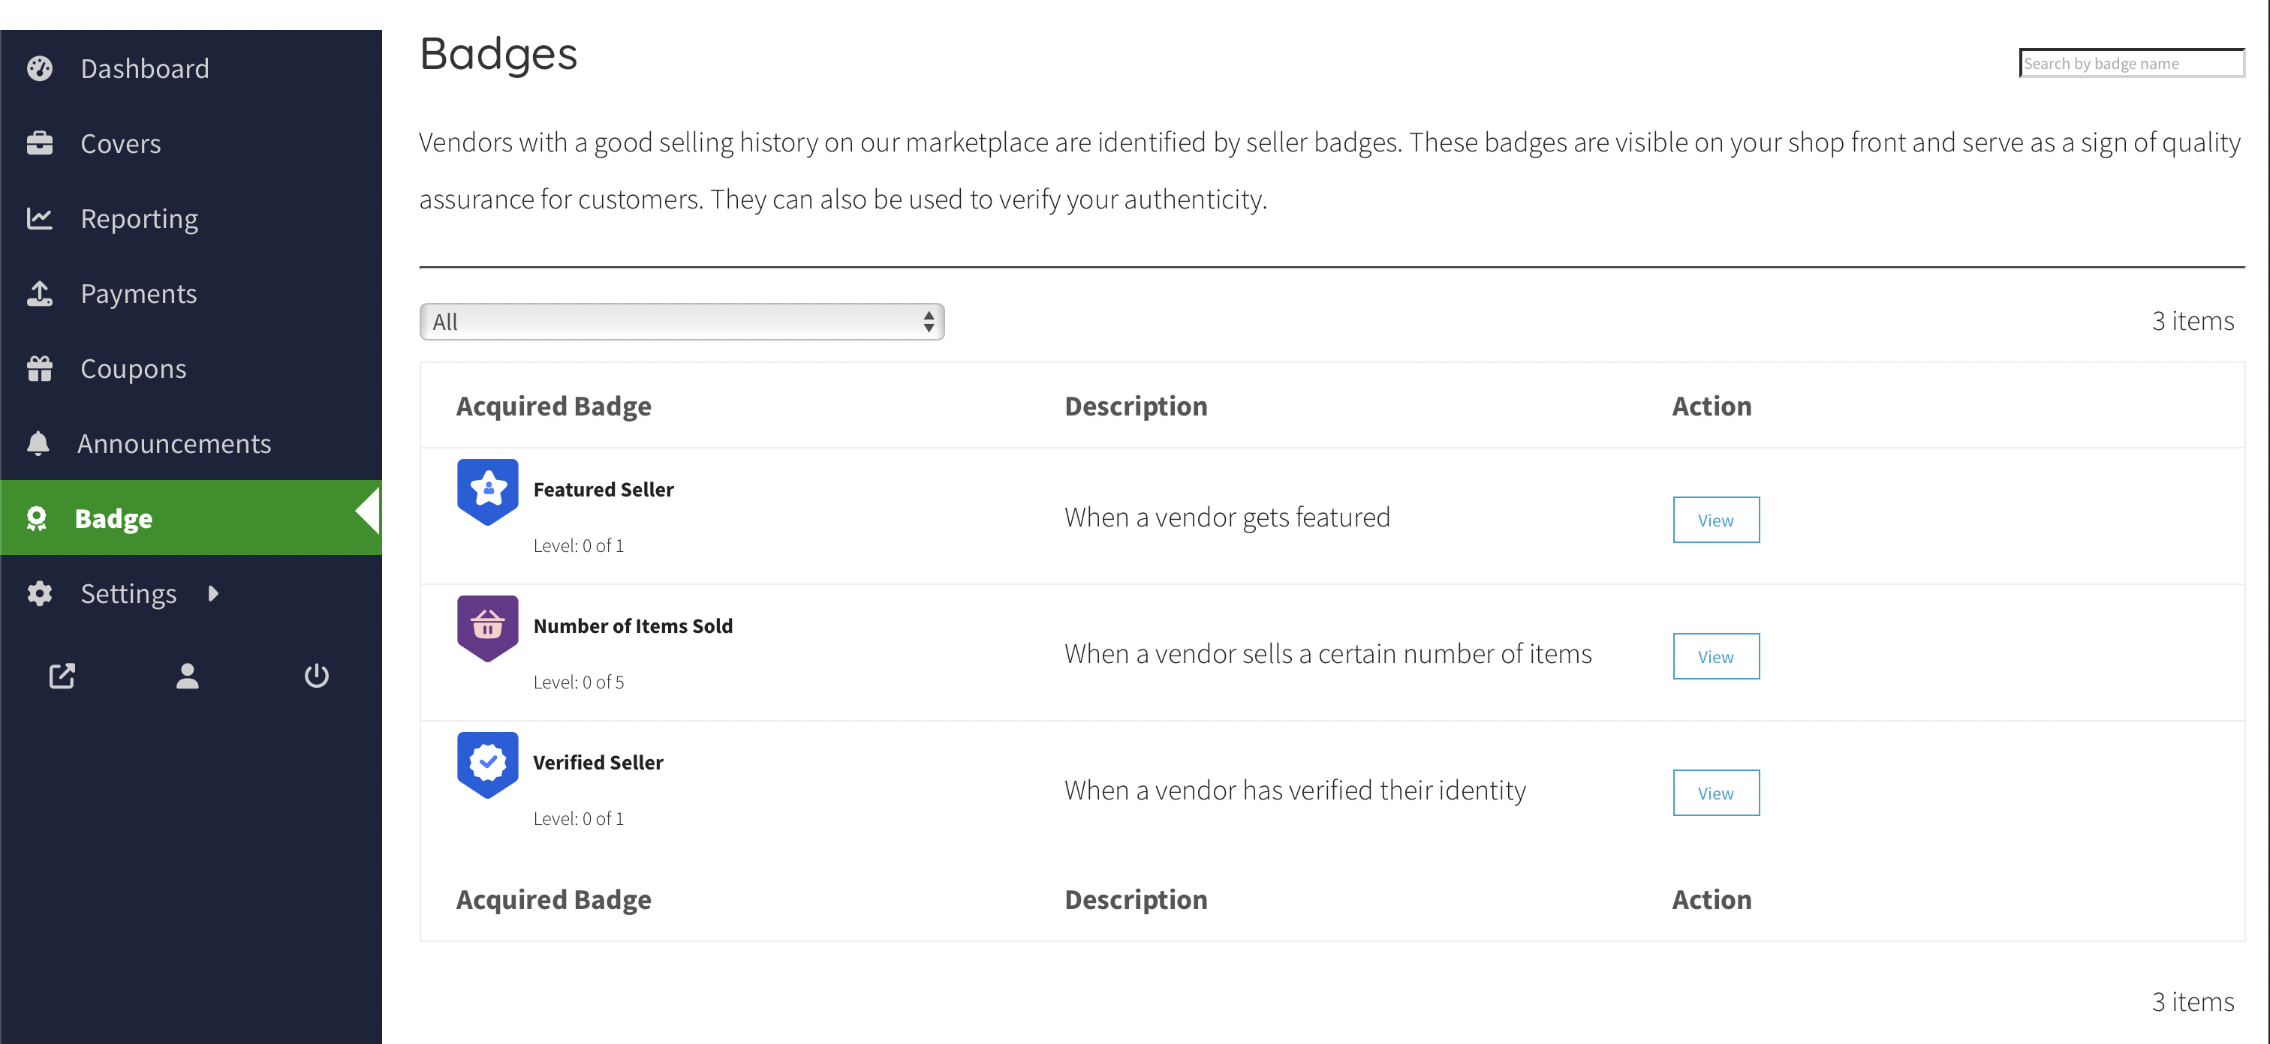View the Featured Seller badge
This screenshot has width=2270, height=1044.
[x=1716, y=519]
